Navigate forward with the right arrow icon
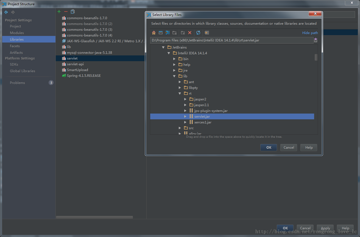This screenshot has height=237, width=360. pyautogui.click(x=13, y=12)
